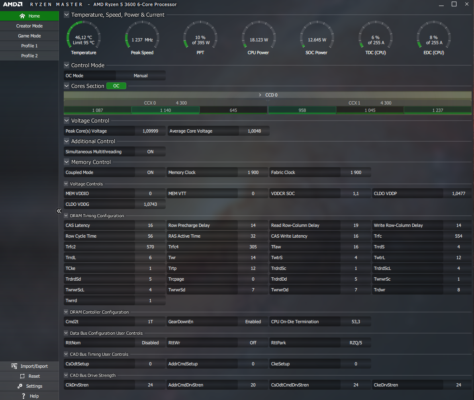Click RttNom Disabled value
The height and width of the screenshot is (400, 474).
(x=150, y=343)
